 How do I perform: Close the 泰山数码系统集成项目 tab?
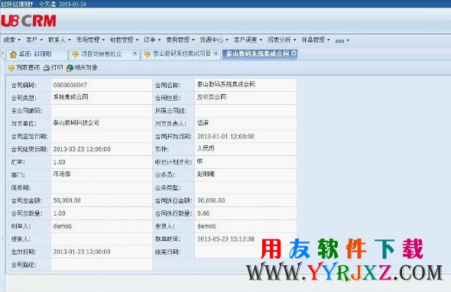pyautogui.click(x=216, y=54)
